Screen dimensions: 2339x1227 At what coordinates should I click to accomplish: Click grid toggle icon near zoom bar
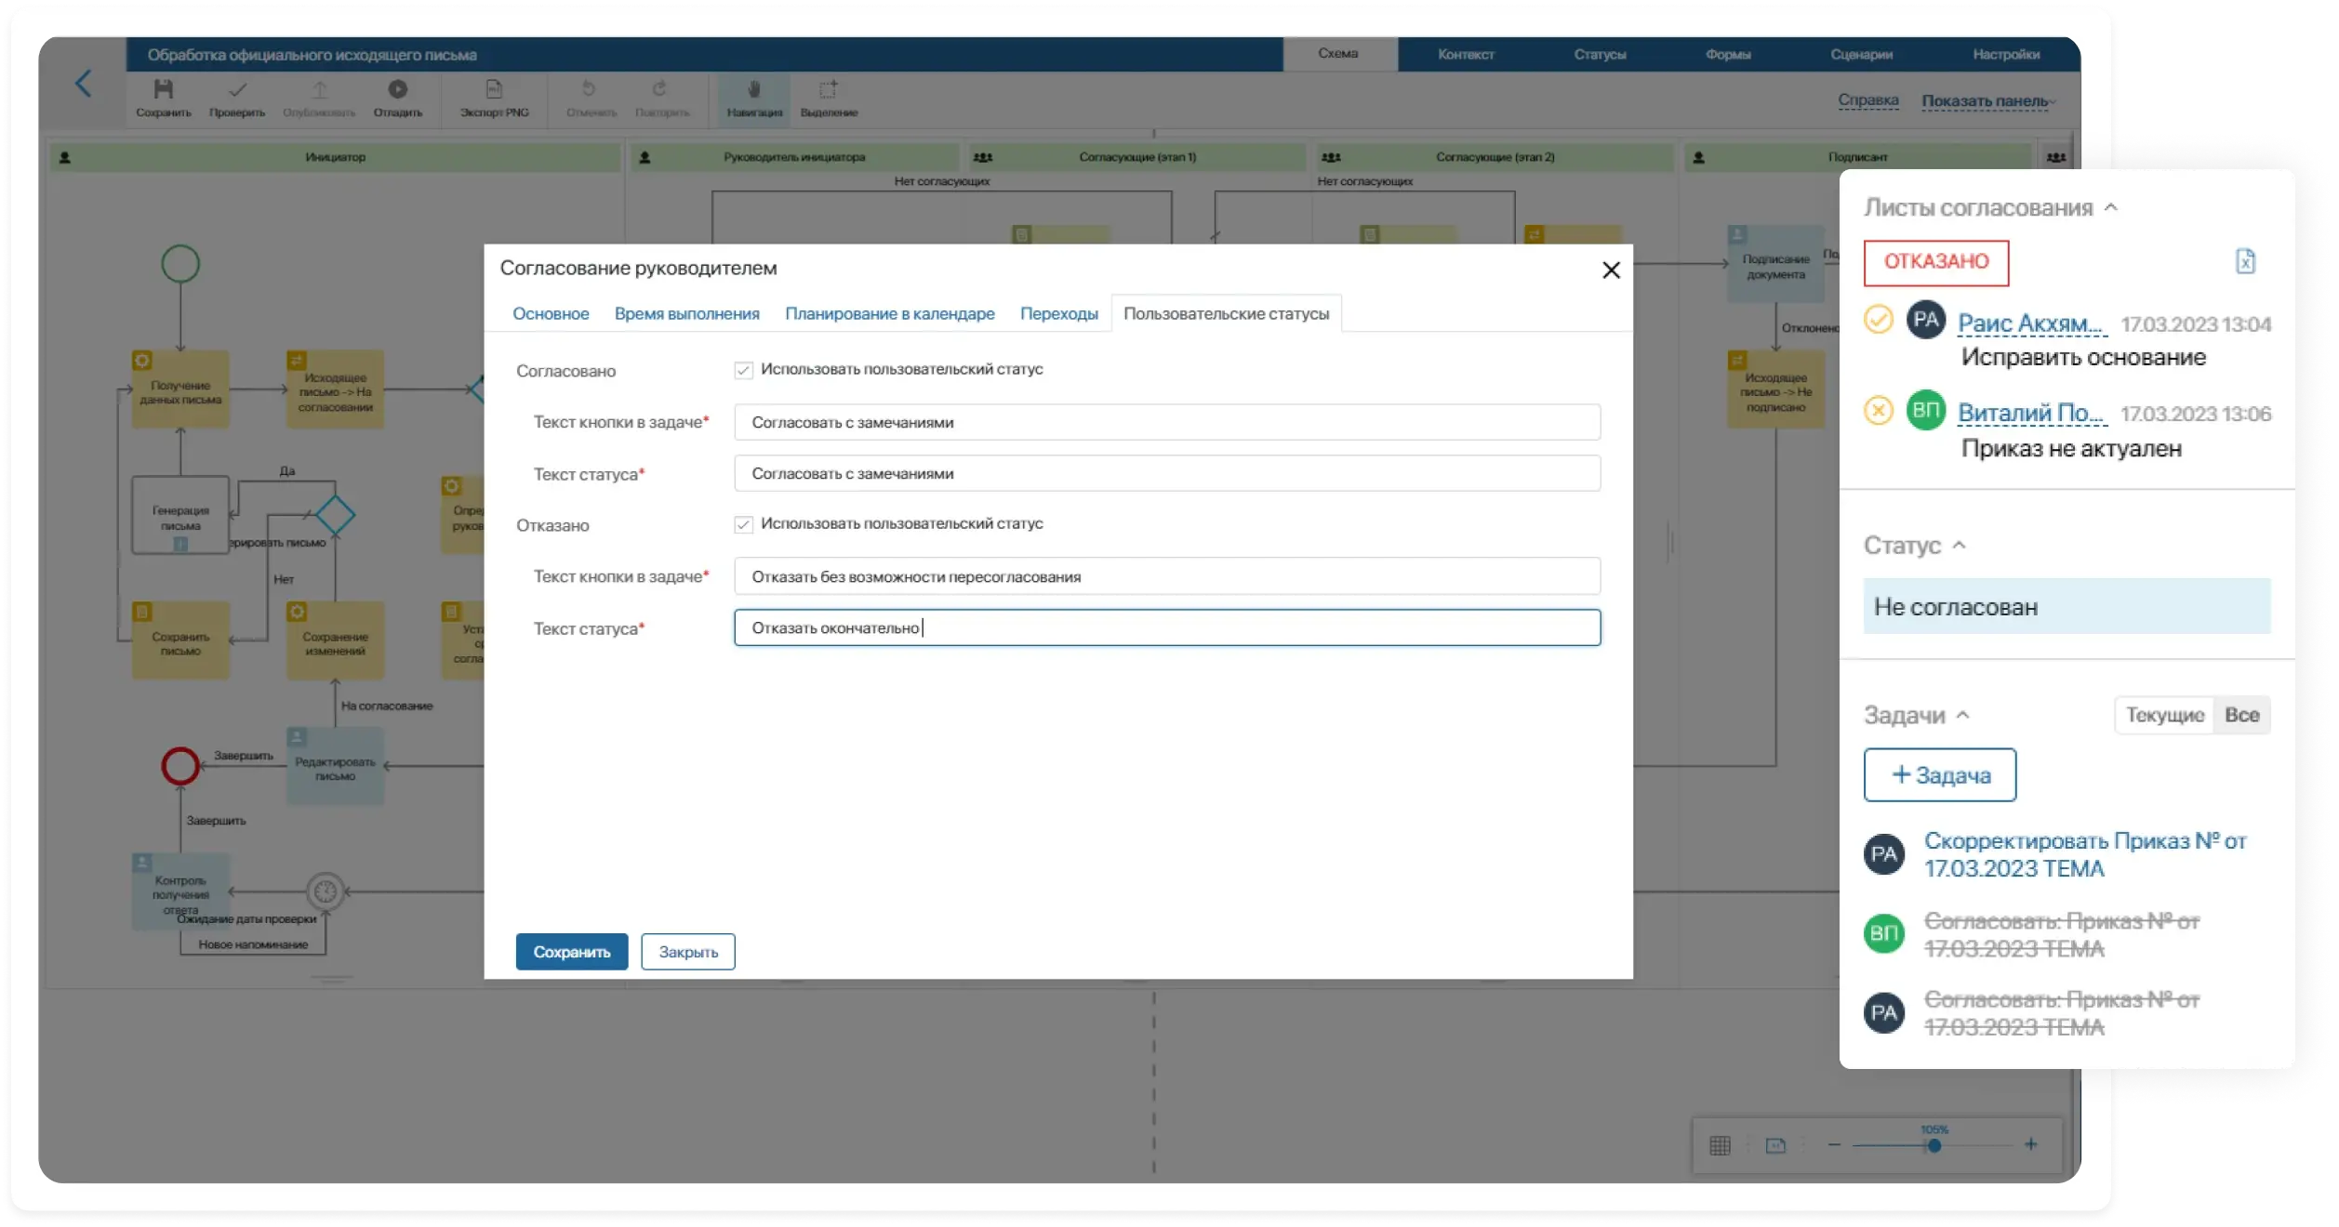click(x=1720, y=1145)
